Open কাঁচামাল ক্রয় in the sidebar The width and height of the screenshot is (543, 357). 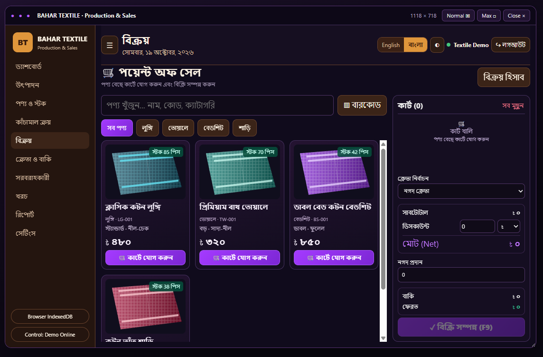tap(50, 122)
